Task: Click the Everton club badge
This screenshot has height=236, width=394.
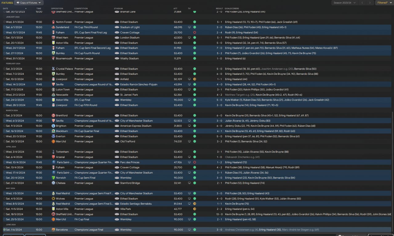Action: tap(54, 136)
